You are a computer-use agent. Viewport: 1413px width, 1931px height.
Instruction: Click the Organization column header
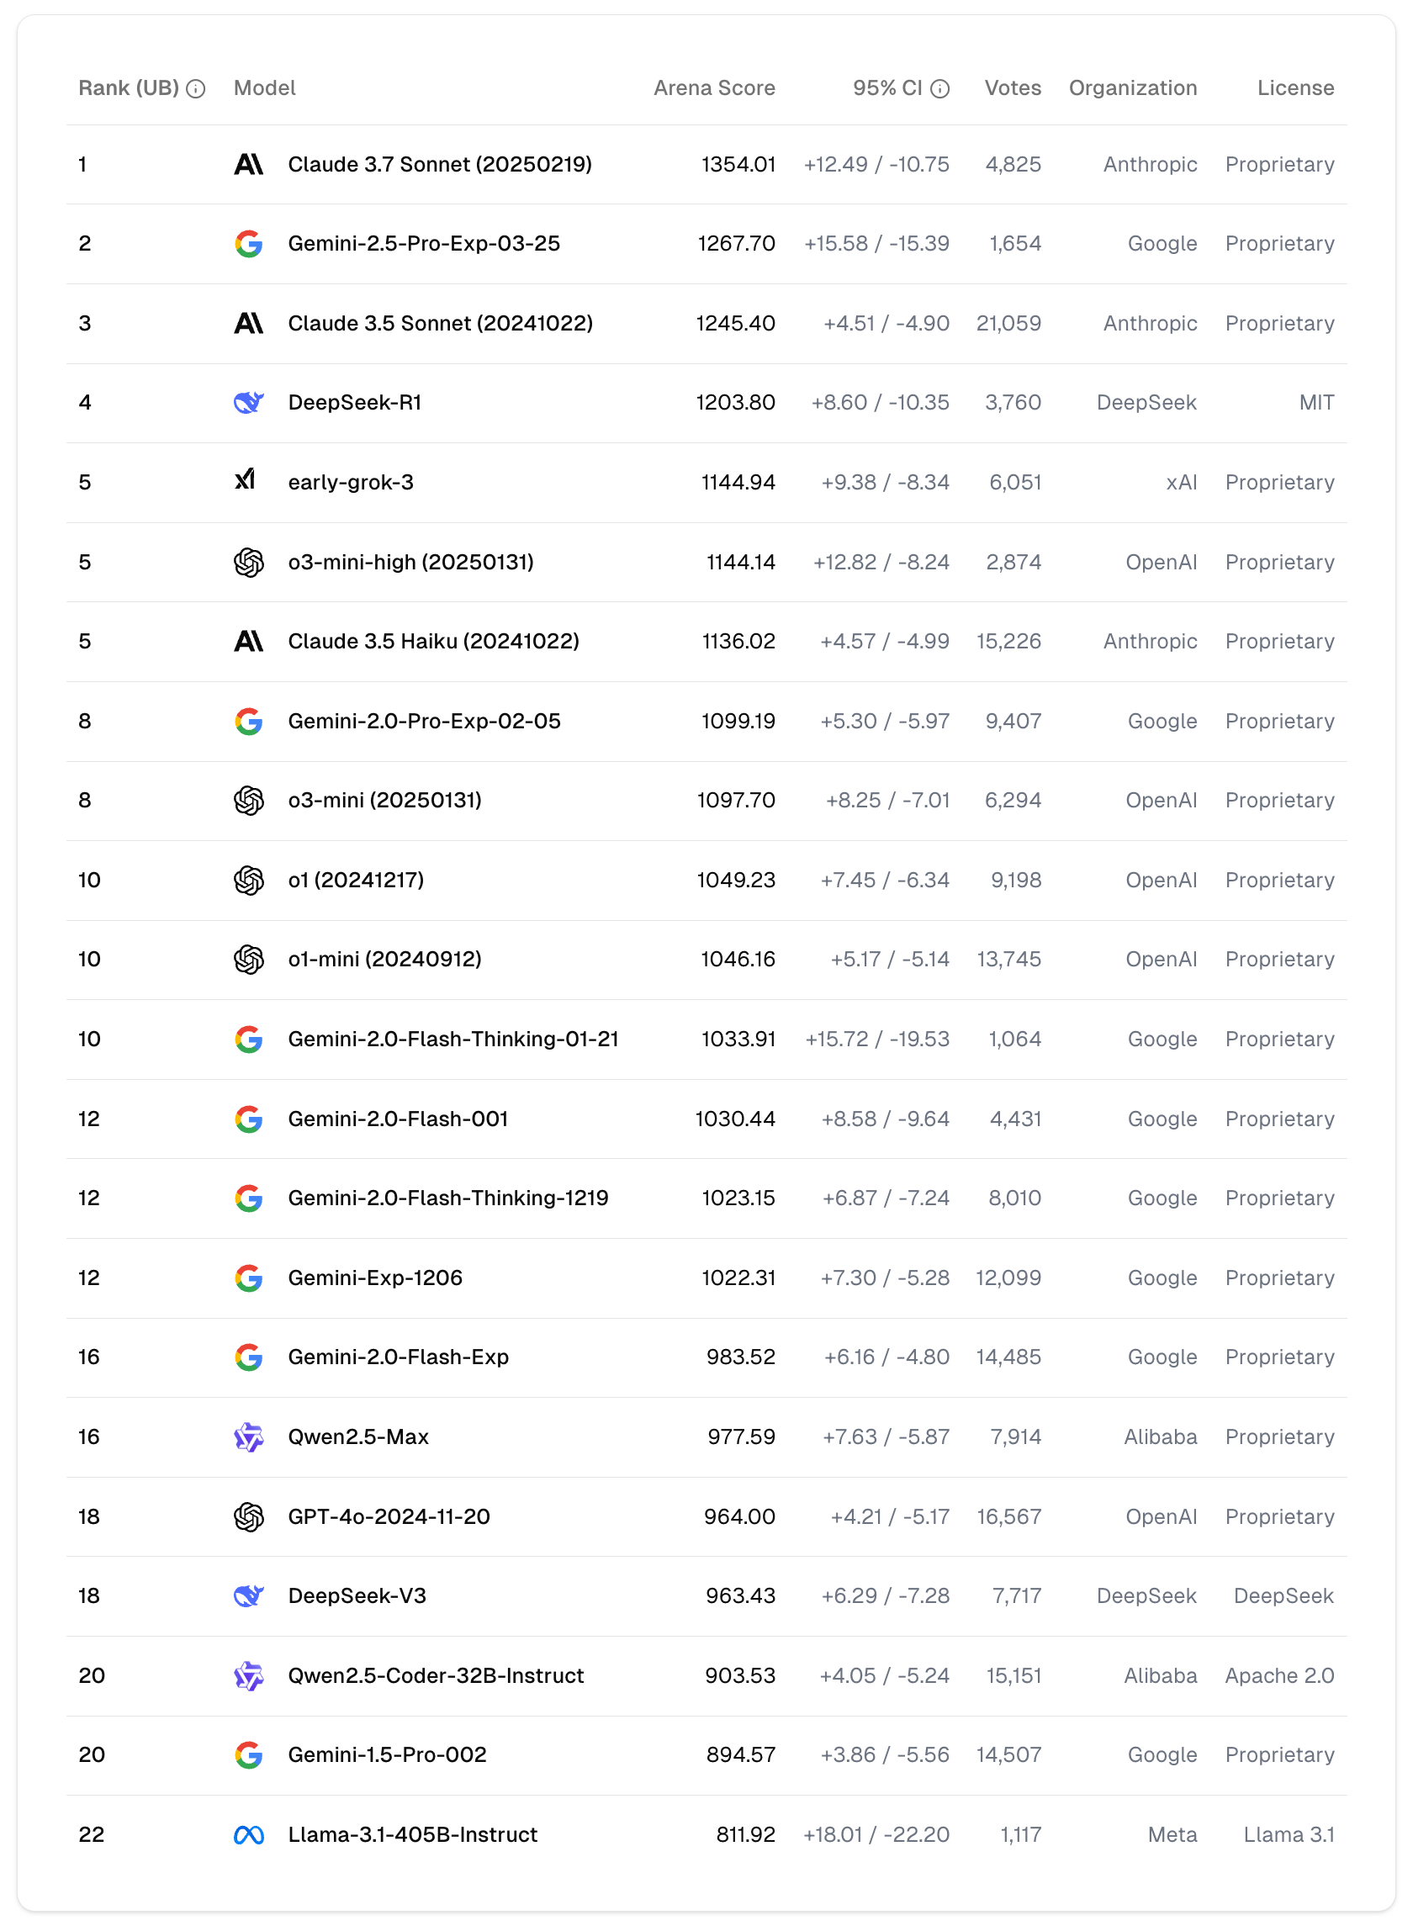pyautogui.click(x=1132, y=88)
